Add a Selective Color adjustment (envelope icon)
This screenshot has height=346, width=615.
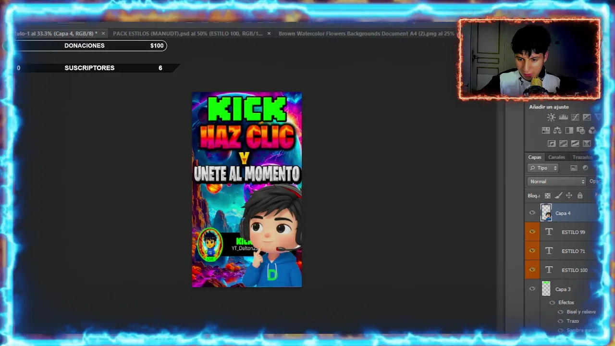587,143
